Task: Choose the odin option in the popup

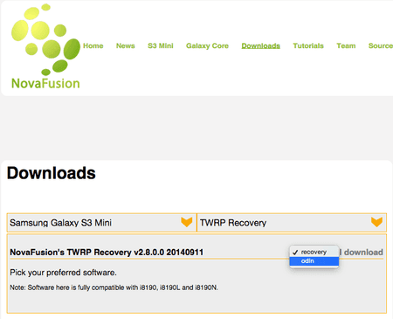Action: coord(314,261)
